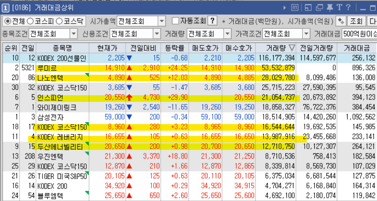The image size is (377, 201).
Task: Enable the 자동조회 checkbox
Action: (x=176, y=21)
